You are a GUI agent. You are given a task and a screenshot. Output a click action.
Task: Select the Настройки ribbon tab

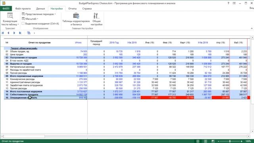(x=56, y=9)
